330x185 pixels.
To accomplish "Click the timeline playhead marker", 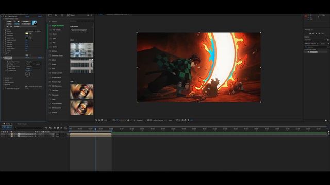I will coord(95,129).
